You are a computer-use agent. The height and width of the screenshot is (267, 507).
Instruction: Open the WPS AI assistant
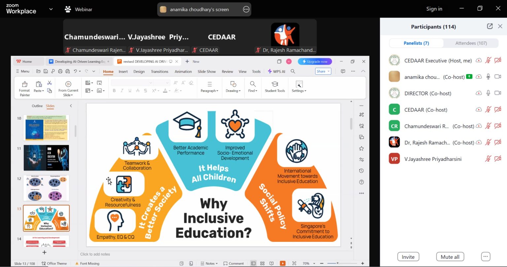click(277, 71)
